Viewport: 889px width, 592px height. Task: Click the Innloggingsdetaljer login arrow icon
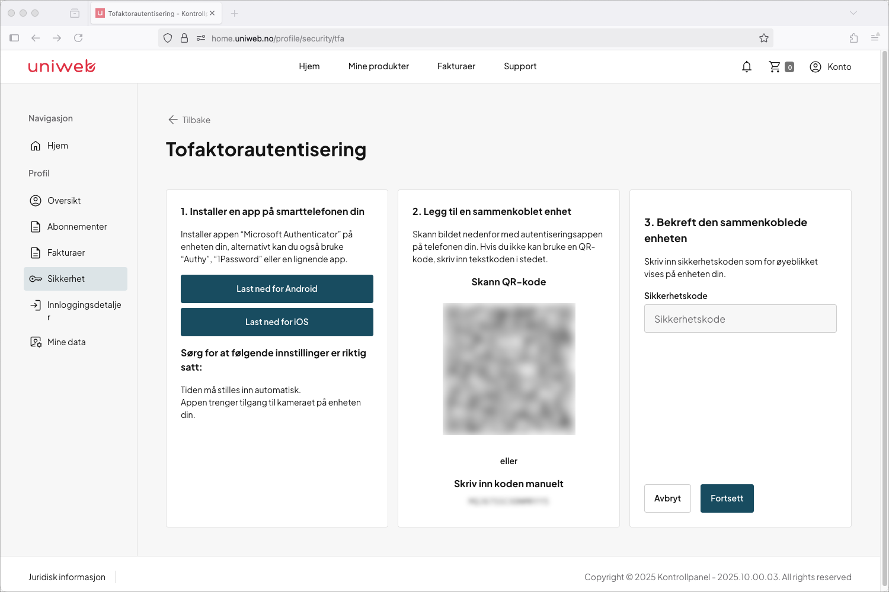[36, 305]
